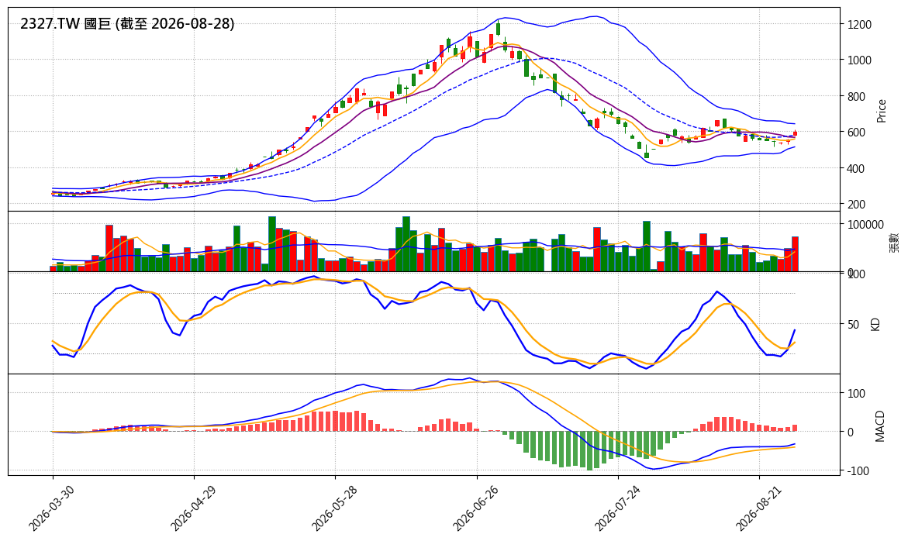The image size is (908, 541).
Task: Click the last red volume bar
Action: 795,254
